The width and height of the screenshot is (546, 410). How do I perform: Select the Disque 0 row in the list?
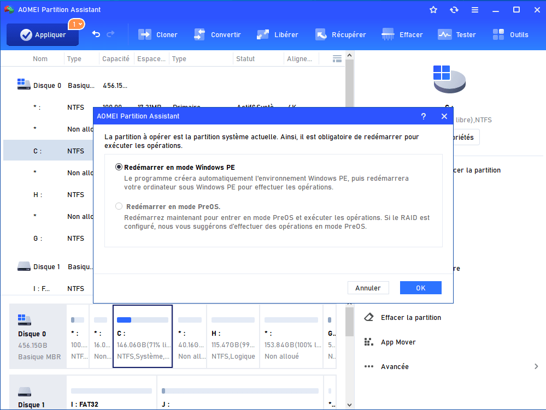(174, 86)
